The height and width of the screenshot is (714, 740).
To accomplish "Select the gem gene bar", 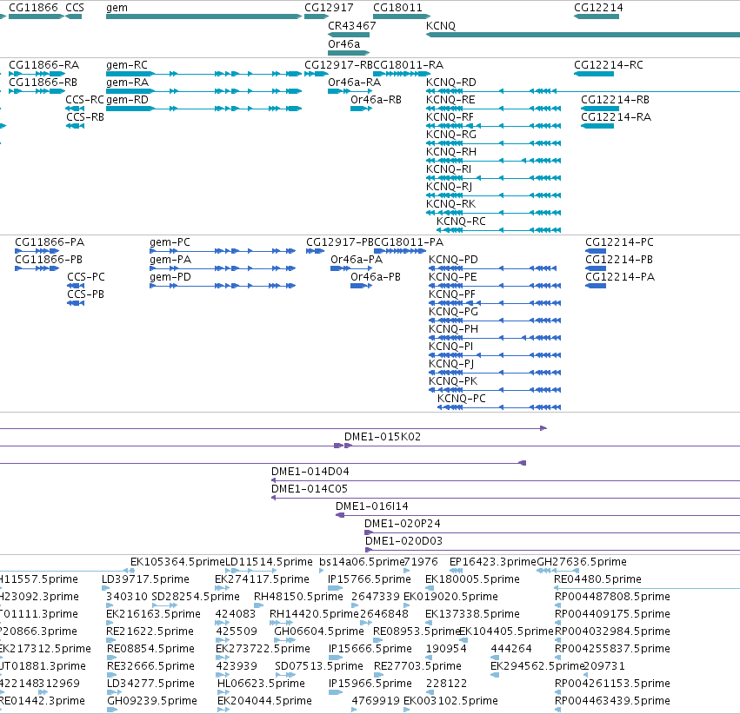I will coord(203,17).
